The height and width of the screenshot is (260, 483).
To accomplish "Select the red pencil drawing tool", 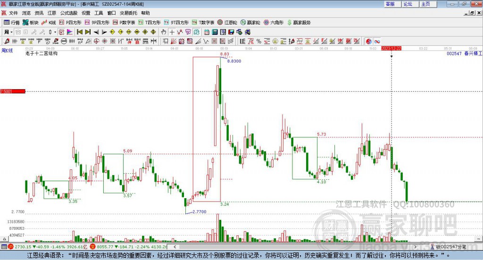I will 7,41.
